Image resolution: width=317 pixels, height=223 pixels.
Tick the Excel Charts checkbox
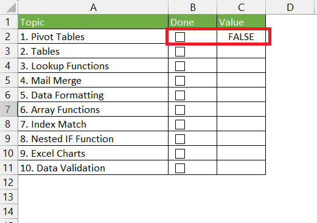[180, 154]
